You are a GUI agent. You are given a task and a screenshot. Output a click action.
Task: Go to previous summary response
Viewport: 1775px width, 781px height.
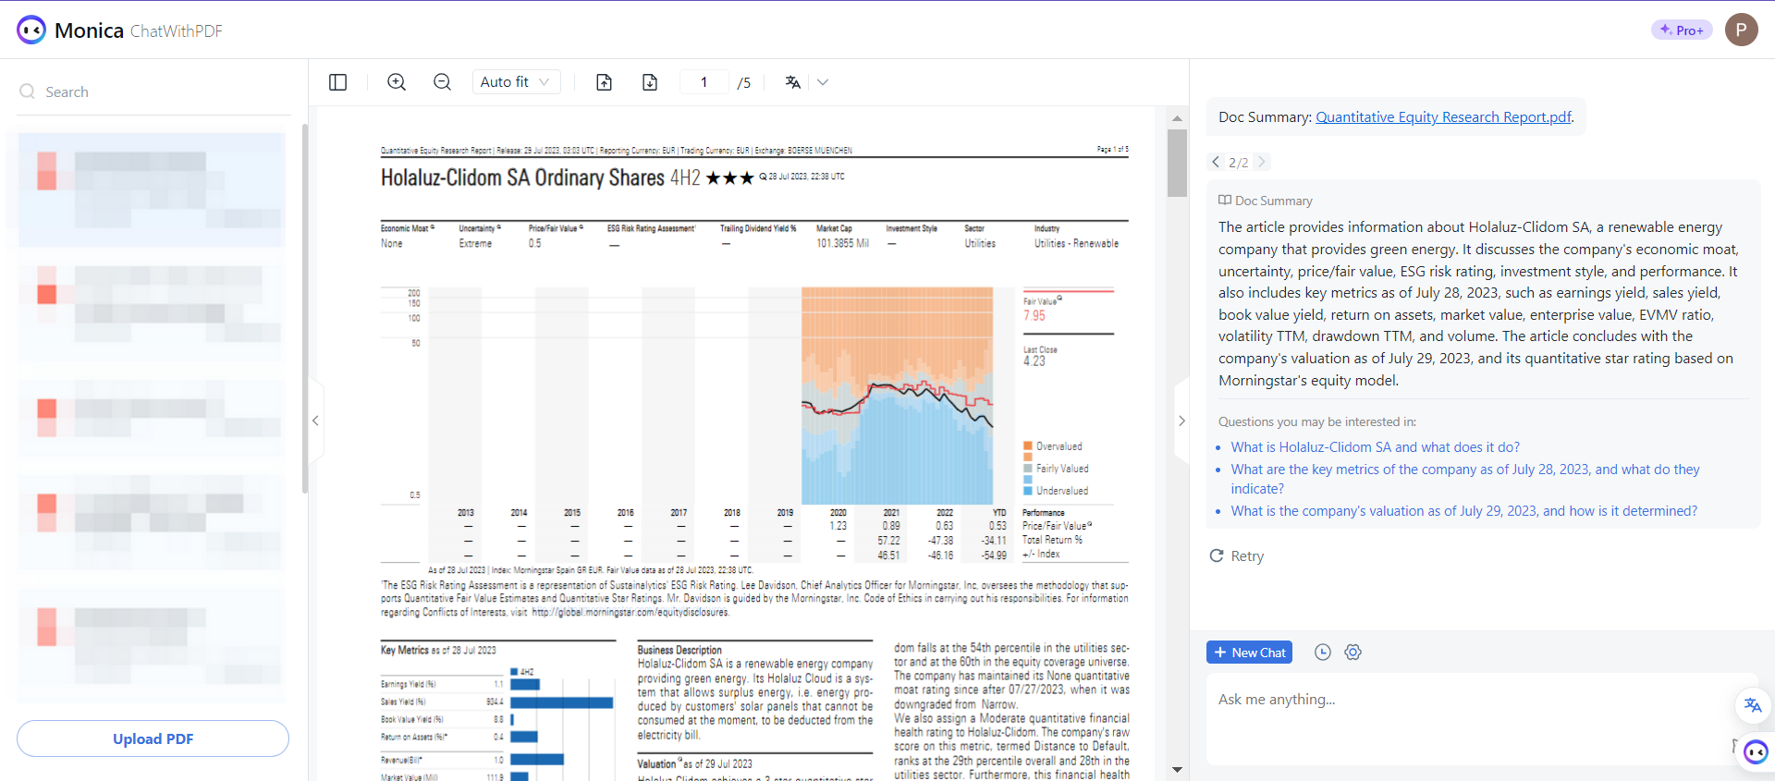[x=1216, y=162]
